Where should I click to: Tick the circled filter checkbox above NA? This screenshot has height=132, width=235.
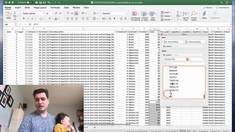click(x=167, y=93)
